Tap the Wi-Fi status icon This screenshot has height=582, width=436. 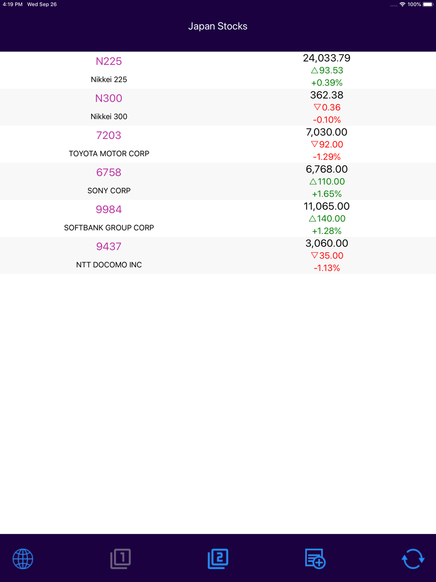pos(402,4)
